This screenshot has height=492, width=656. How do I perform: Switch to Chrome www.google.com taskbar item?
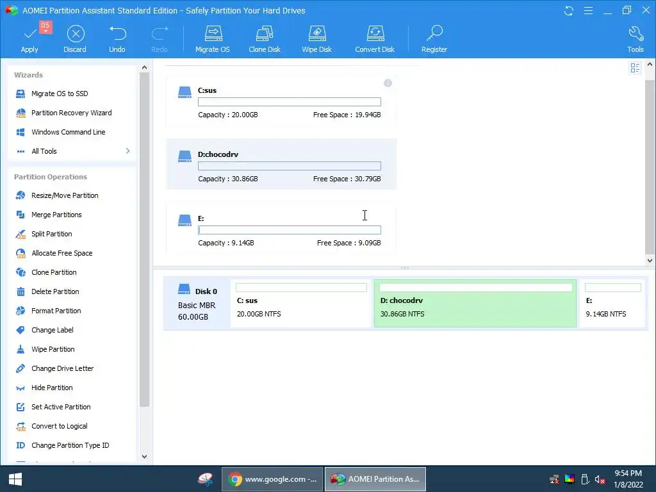click(x=272, y=479)
